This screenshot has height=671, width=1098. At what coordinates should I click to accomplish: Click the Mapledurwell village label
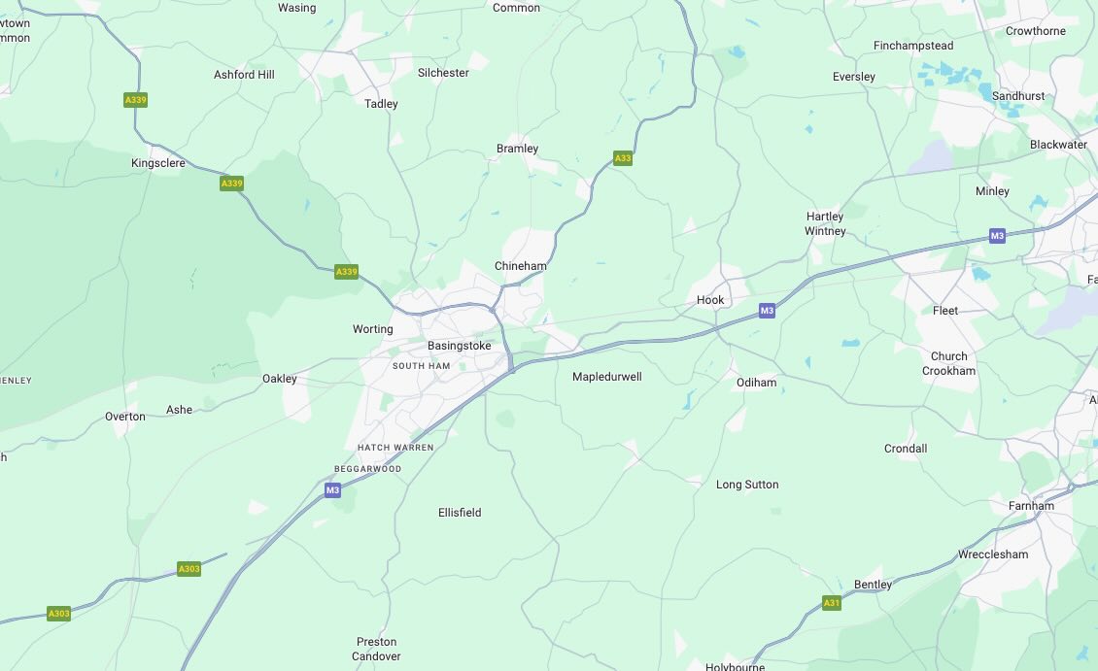[x=607, y=377]
